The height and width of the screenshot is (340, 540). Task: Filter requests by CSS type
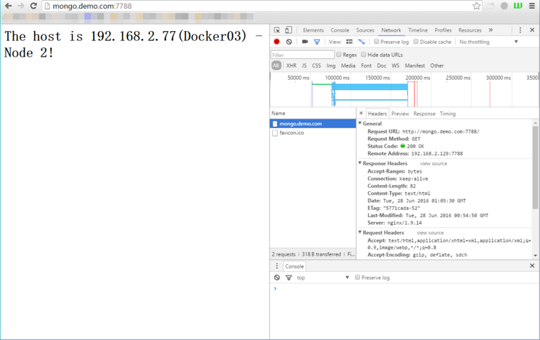316,65
